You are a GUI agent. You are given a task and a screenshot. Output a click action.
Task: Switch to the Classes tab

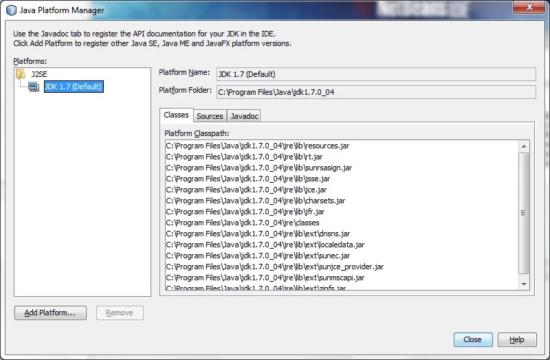click(176, 115)
